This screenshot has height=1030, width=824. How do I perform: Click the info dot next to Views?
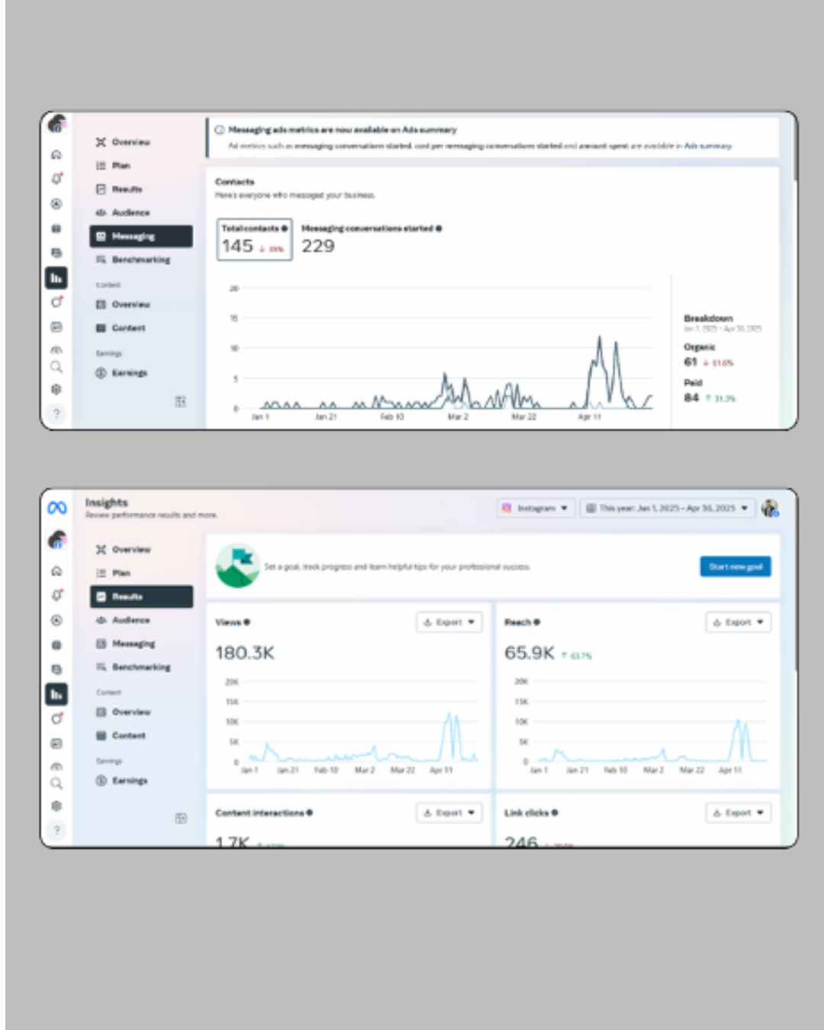coord(247,623)
